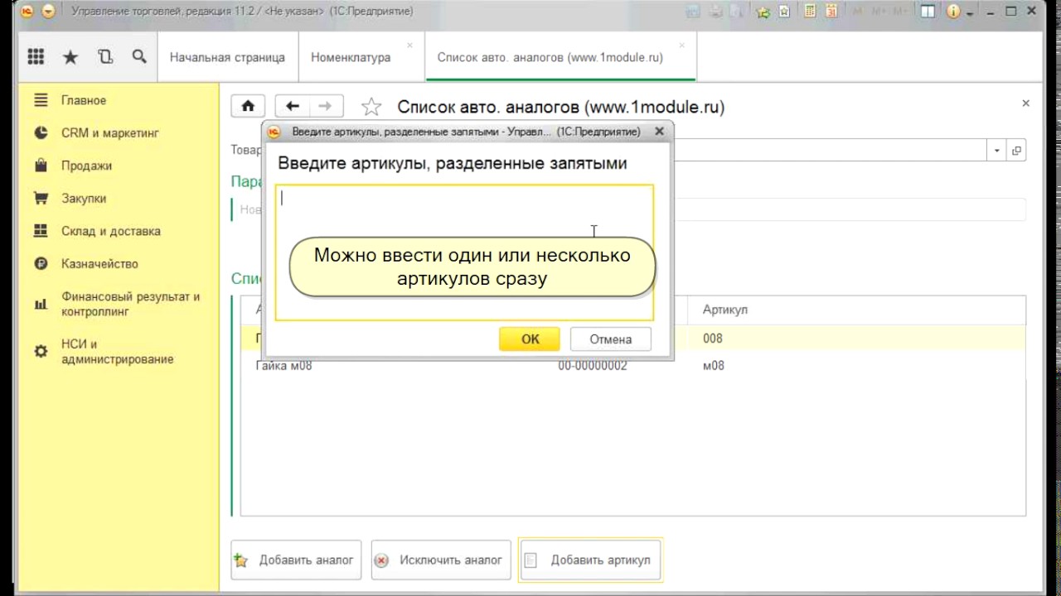This screenshot has height=596, width=1061.
Task: Open the calendar from the title bar
Action: pyautogui.click(x=831, y=12)
